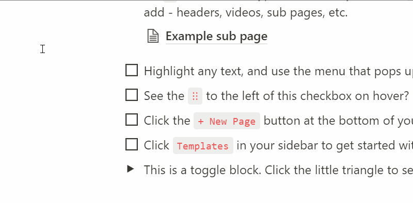Click the red six-dot handle icon tag
This screenshot has height=203, width=413.
point(195,96)
